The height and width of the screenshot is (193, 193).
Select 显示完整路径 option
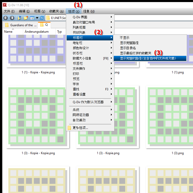tap(150, 43)
